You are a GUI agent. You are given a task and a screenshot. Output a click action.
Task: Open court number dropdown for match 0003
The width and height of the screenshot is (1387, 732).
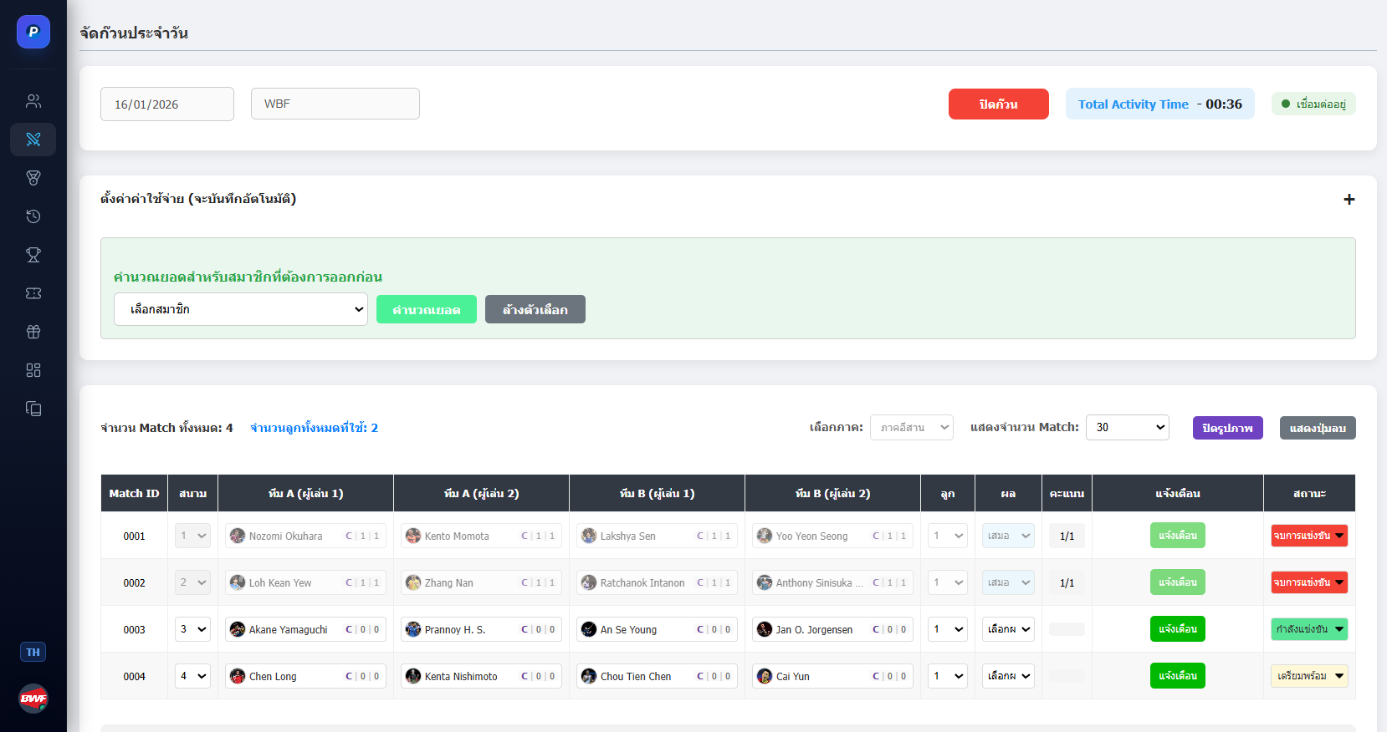click(x=193, y=629)
